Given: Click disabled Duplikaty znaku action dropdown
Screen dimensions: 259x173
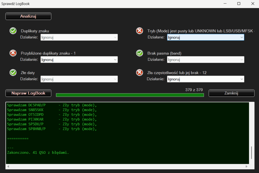Looking at the screenshot, I should point(79,37).
